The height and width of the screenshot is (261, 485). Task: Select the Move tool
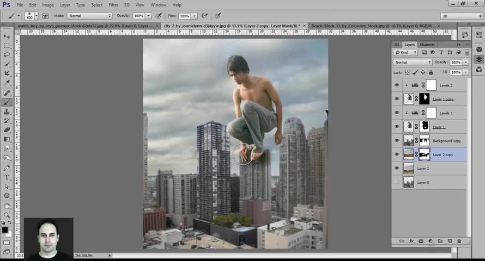7,36
